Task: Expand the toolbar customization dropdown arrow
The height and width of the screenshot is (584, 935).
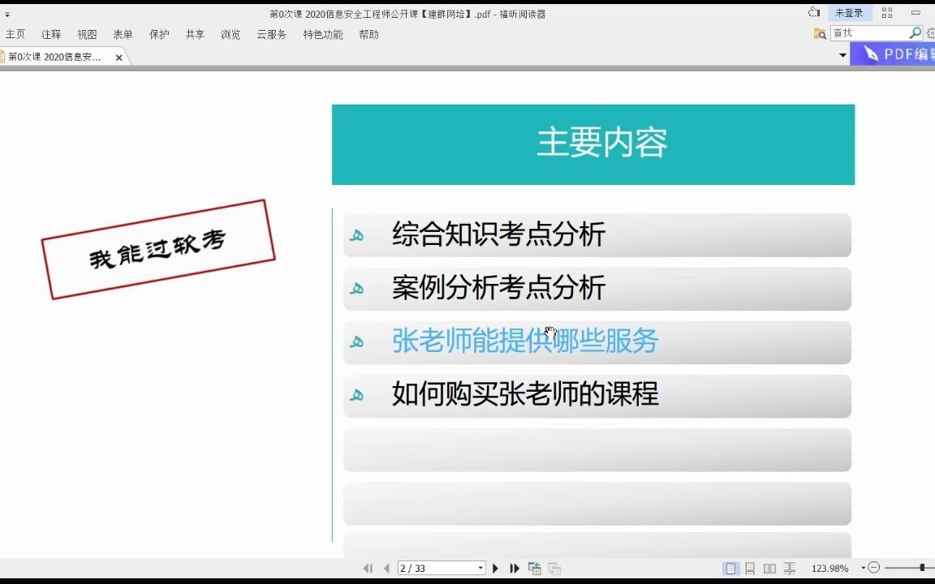Action: tap(842, 55)
